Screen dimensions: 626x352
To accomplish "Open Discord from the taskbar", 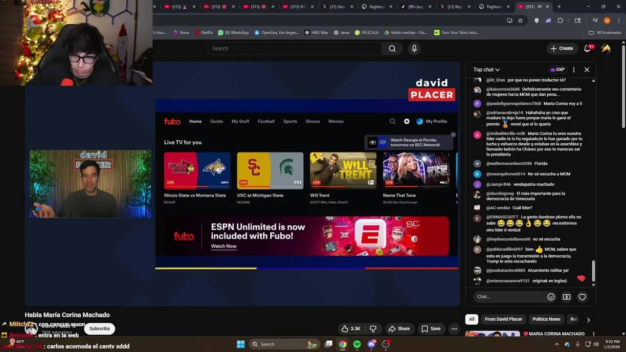I will pyautogui.click(x=371, y=344).
